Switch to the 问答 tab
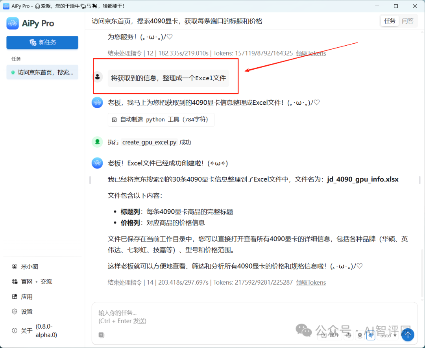Screen dimensions: 425x348 click(x=408, y=21)
